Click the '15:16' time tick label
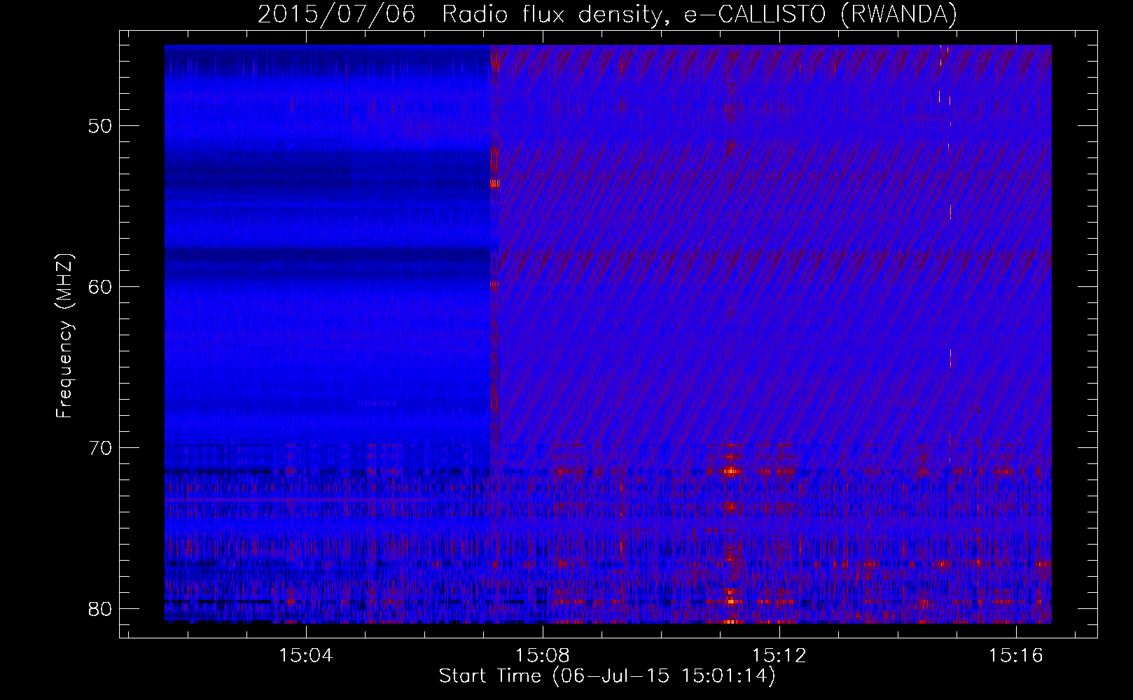The height and width of the screenshot is (700, 1133). pos(1016,656)
